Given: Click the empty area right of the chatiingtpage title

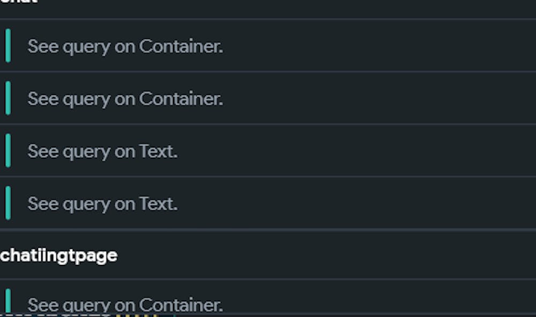Looking at the screenshot, I should pos(322,255).
